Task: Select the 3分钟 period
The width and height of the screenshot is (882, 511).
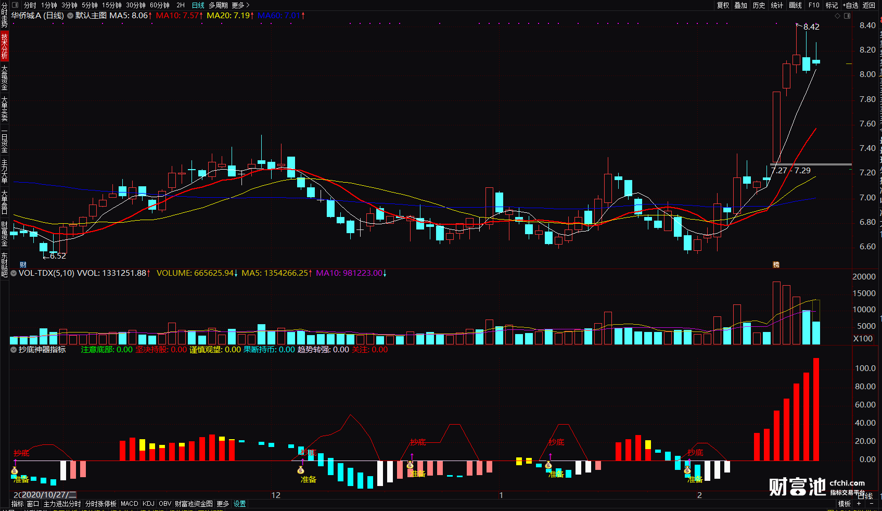Action: [x=69, y=5]
